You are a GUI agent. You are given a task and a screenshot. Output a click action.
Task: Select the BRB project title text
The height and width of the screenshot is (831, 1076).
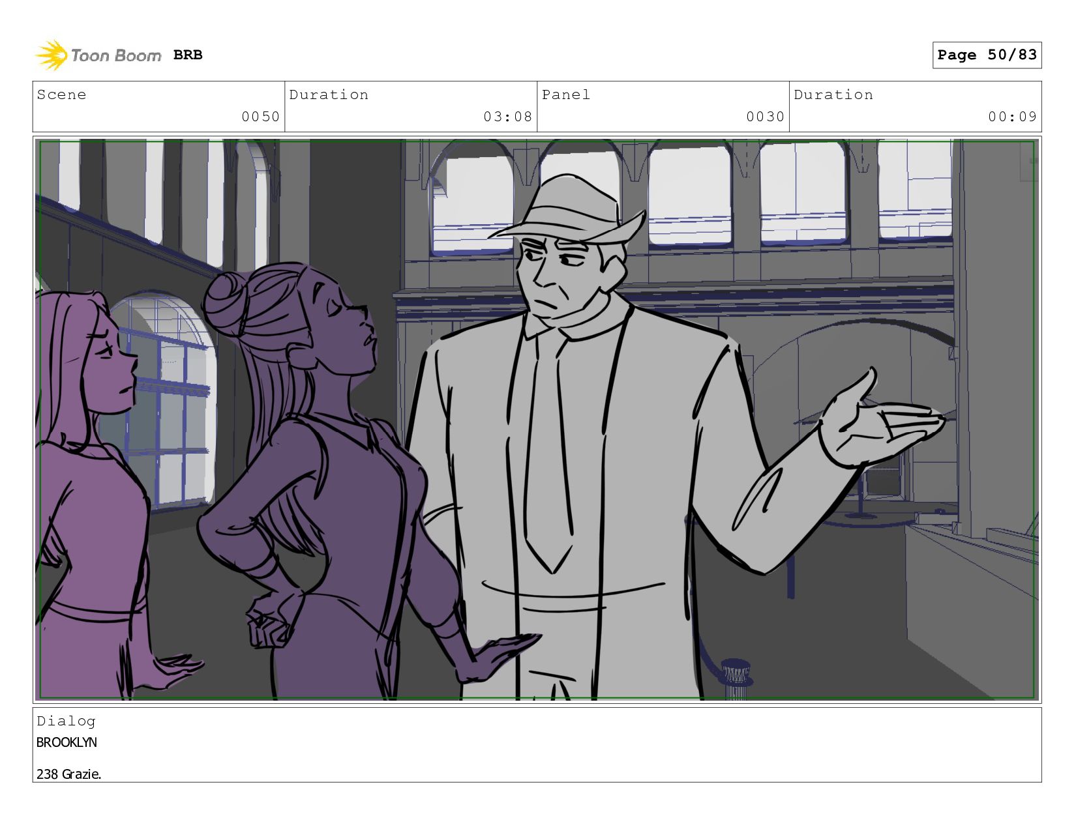pyautogui.click(x=188, y=55)
